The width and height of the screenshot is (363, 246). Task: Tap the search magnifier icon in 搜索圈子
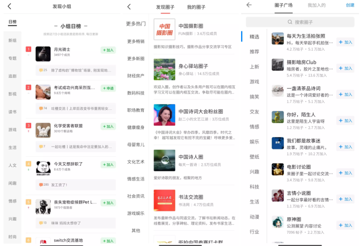(x=290, y=22)
